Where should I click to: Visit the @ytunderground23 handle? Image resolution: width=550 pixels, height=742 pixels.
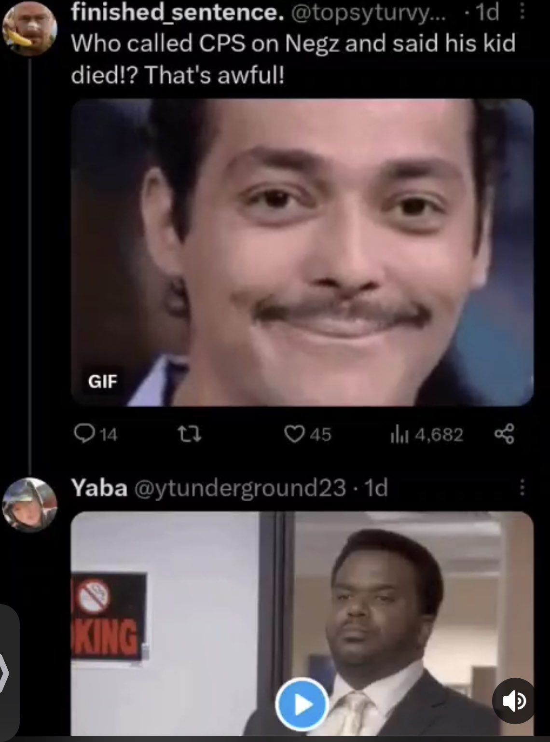240,488
